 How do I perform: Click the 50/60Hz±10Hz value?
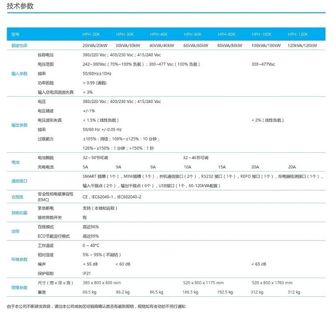(x=97, y=74)
